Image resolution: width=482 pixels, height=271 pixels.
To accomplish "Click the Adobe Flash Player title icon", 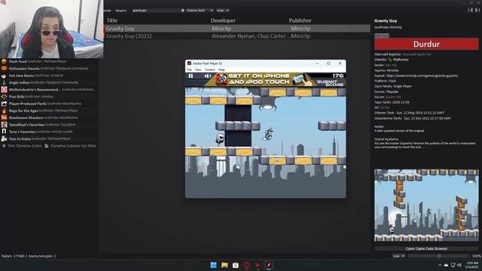I will pos(189,63).
